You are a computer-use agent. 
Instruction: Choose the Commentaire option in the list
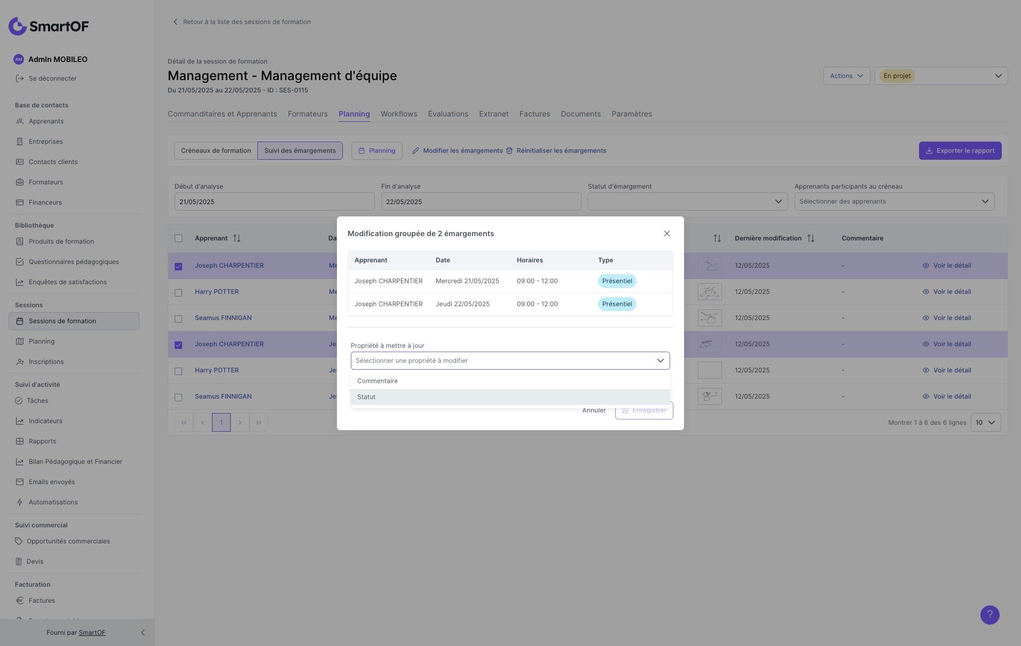(x=377, y=381)
